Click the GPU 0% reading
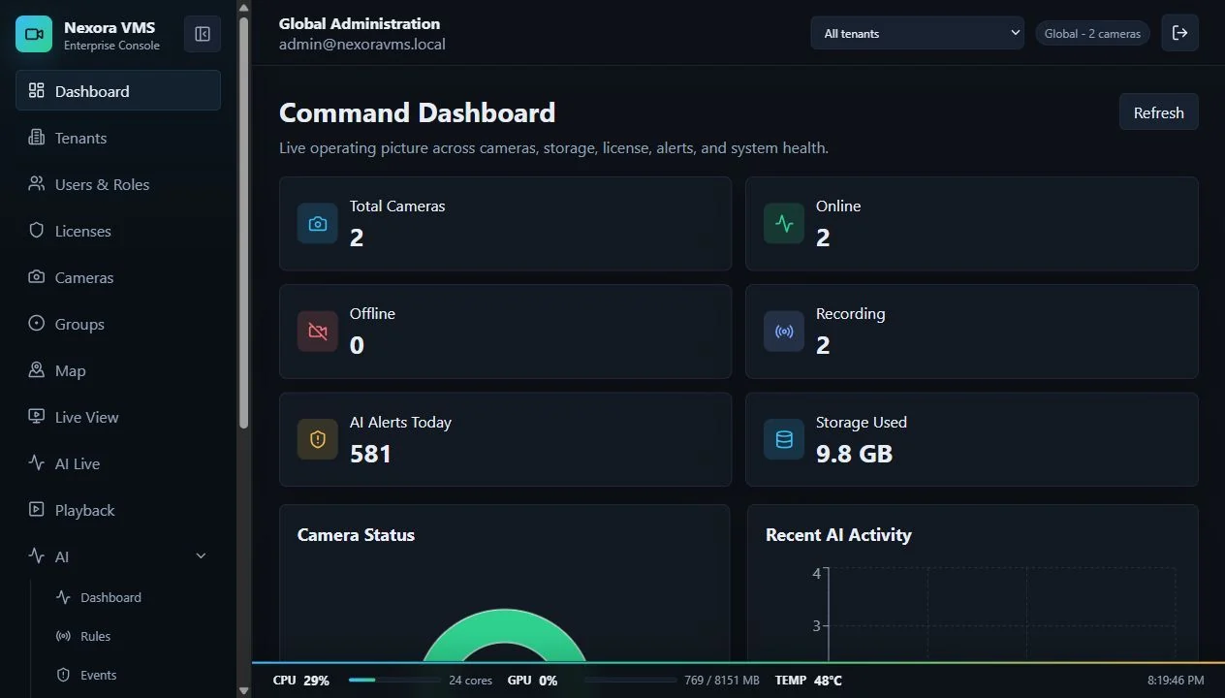Screen dimensions: 1225x698 (x=532, y=681)
